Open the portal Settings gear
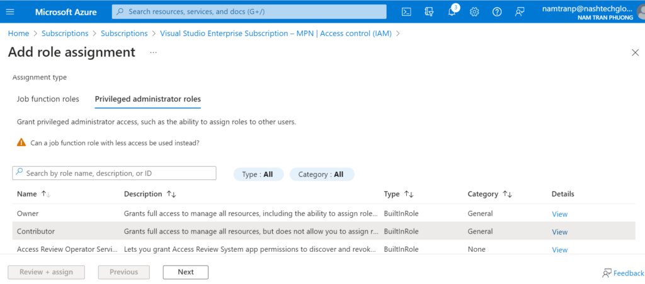The height and width of the screenshot is (284, 645). click(x=474, y=11)
